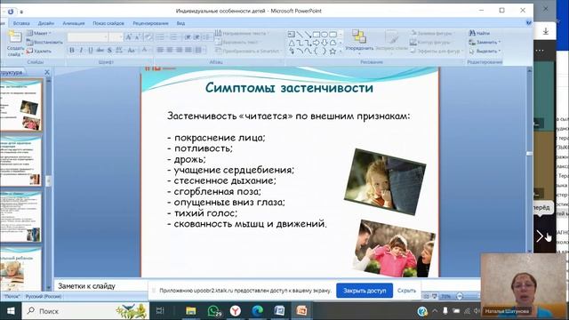Click forward chevron arrow in right window

[x=540, y=236]
